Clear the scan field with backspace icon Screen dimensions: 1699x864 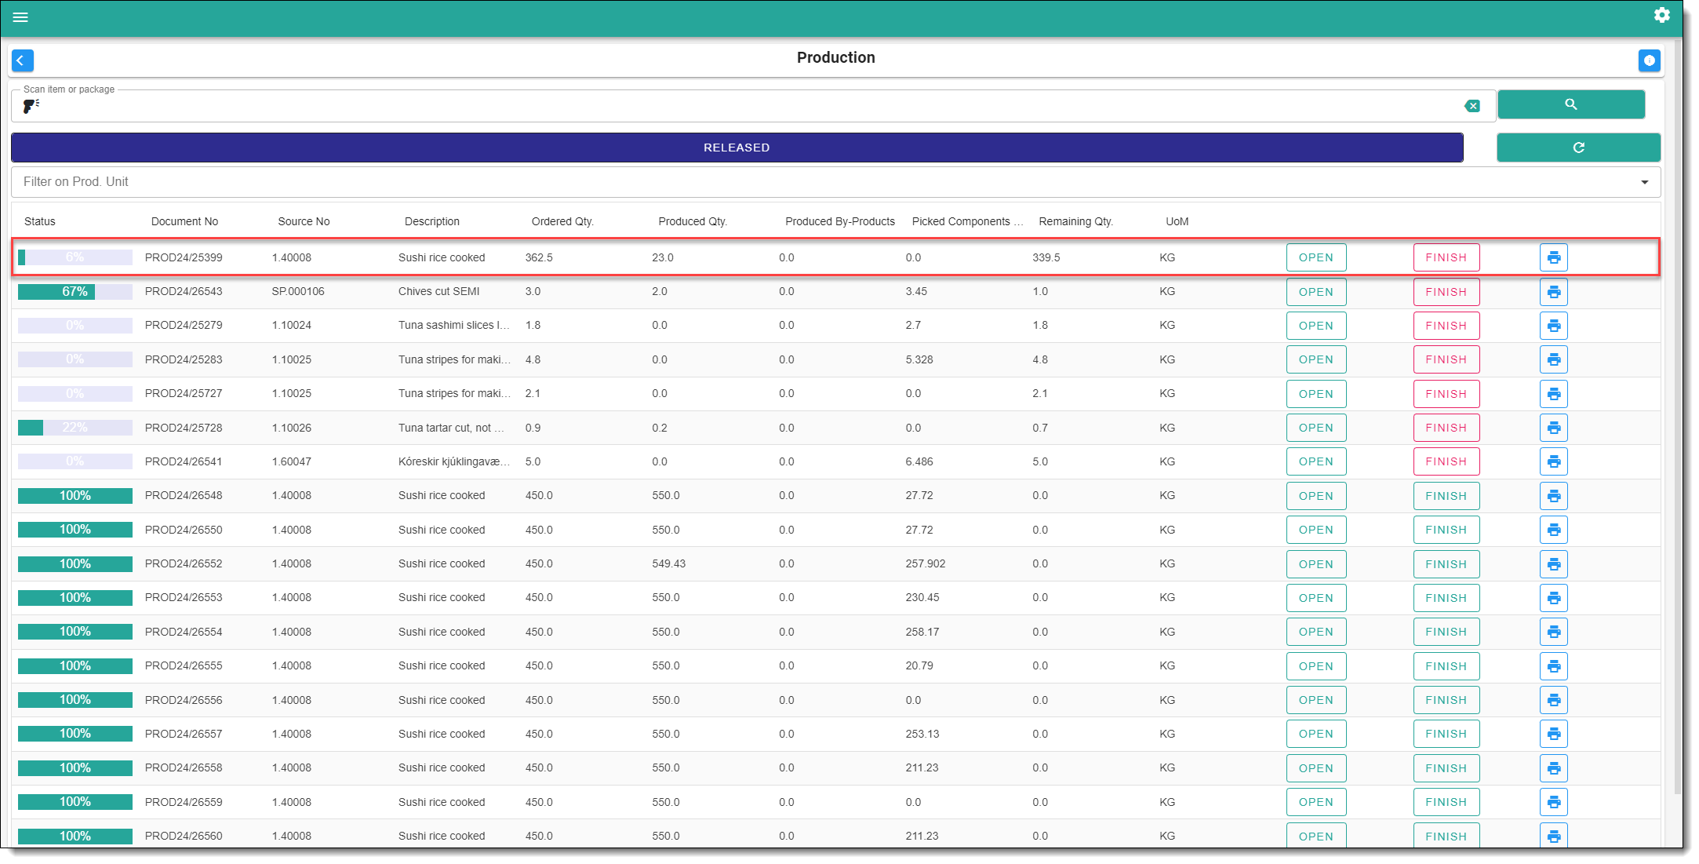(1472, 106)
